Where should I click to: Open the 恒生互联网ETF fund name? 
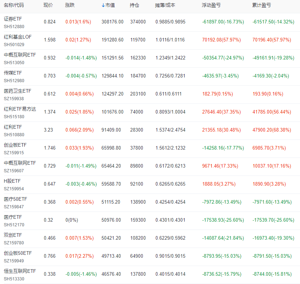(x=20, y=271)
